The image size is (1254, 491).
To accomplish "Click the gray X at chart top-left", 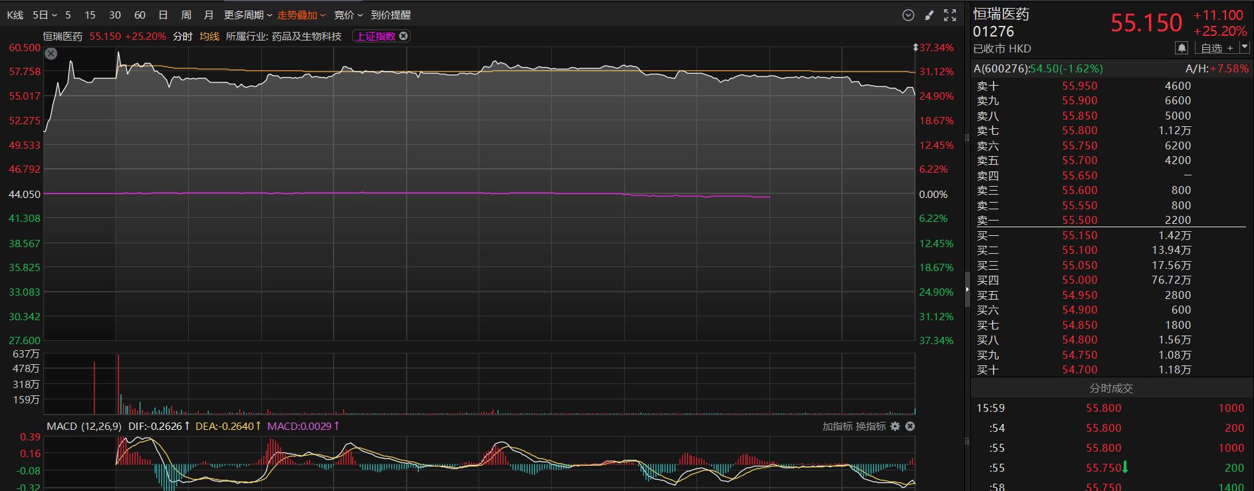I will point(51,54).
